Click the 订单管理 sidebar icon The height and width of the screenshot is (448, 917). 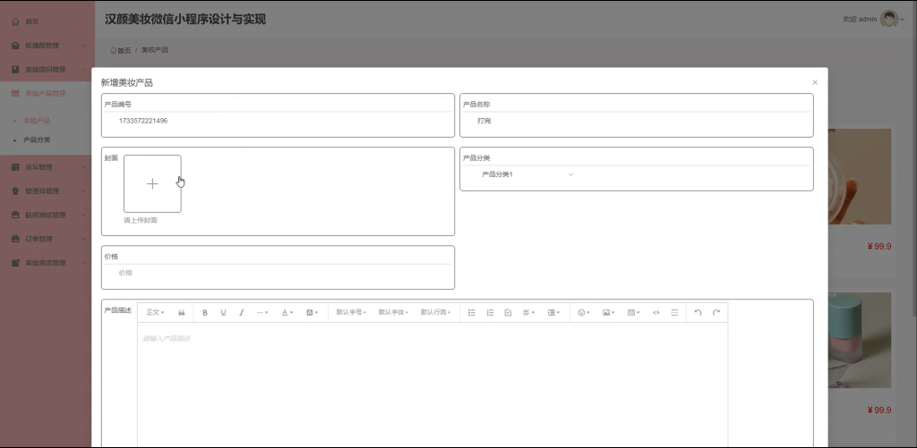pos(15,239)
